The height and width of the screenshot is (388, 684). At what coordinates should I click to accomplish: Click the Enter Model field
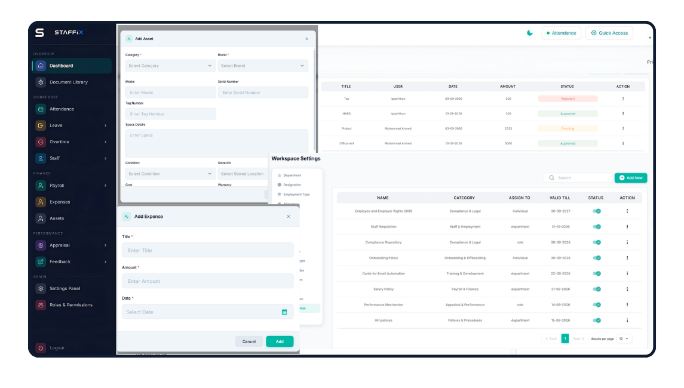pos(170,93)
